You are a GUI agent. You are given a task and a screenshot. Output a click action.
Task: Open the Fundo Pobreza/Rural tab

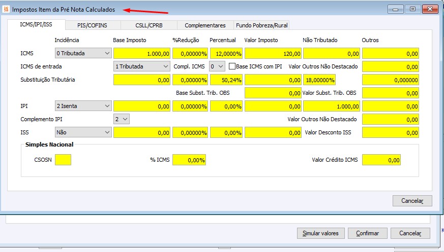point(261,25)
